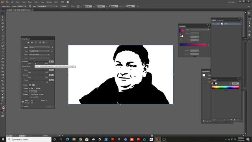This screenshot has height=142, width=252.
Task: Click the Black and White preset icon
Action: [x=43, y=43]
